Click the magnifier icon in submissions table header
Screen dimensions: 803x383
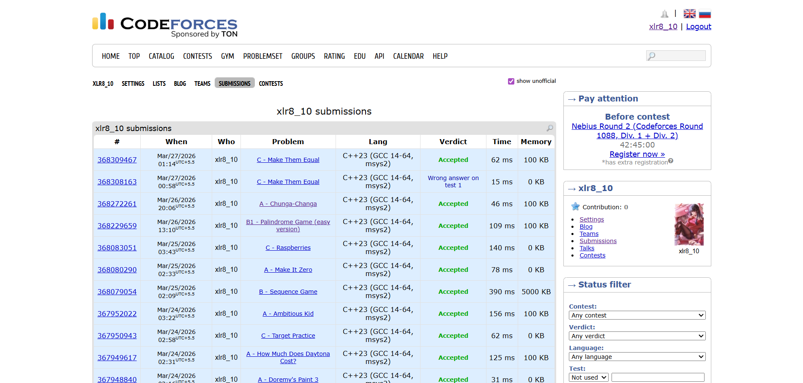(x=549, y=128)
